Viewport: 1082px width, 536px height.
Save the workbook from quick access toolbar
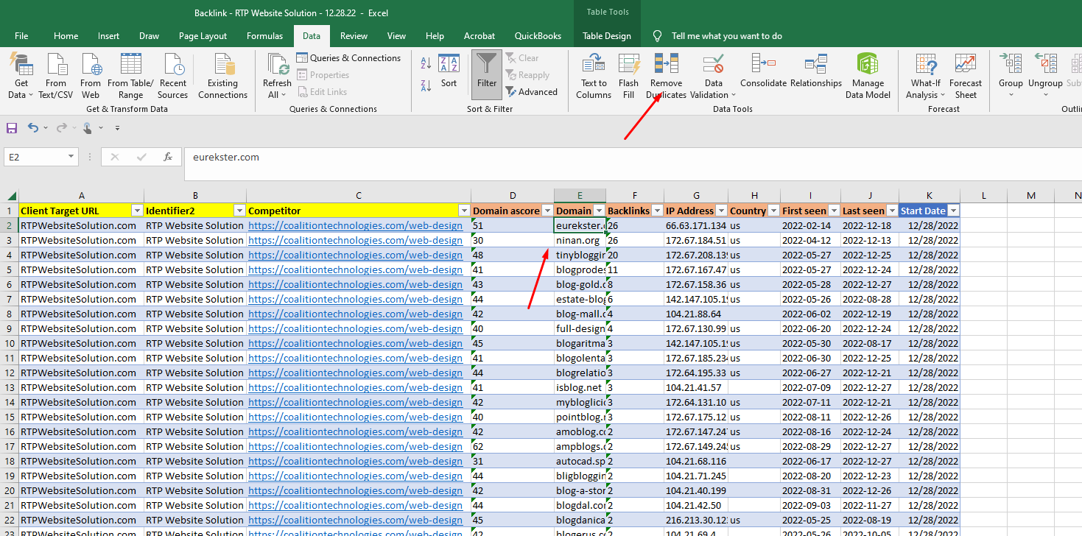12,128
